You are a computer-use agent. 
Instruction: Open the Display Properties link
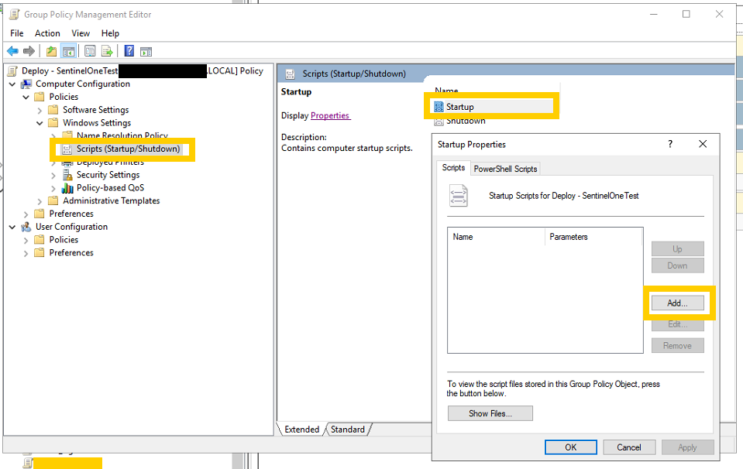click(x=330, y=115)
